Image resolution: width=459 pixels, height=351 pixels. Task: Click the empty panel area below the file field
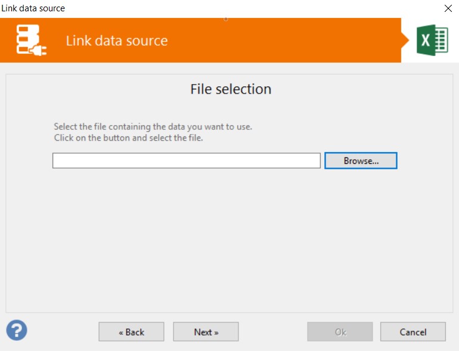point(229,240)
